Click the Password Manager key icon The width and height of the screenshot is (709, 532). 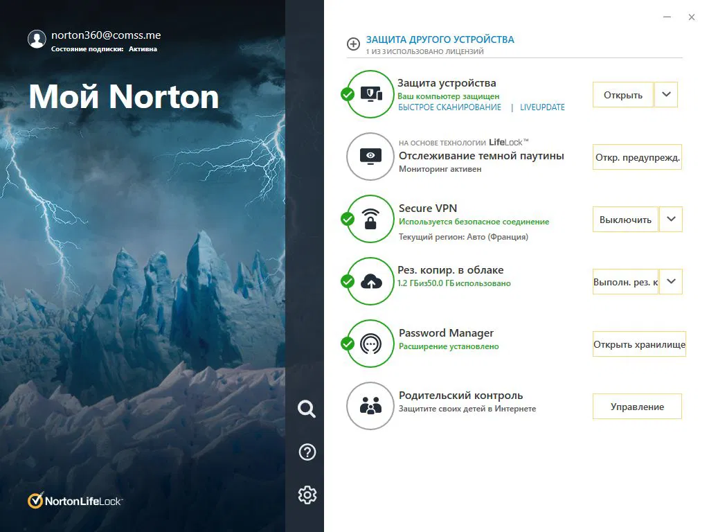pos(370,344)
